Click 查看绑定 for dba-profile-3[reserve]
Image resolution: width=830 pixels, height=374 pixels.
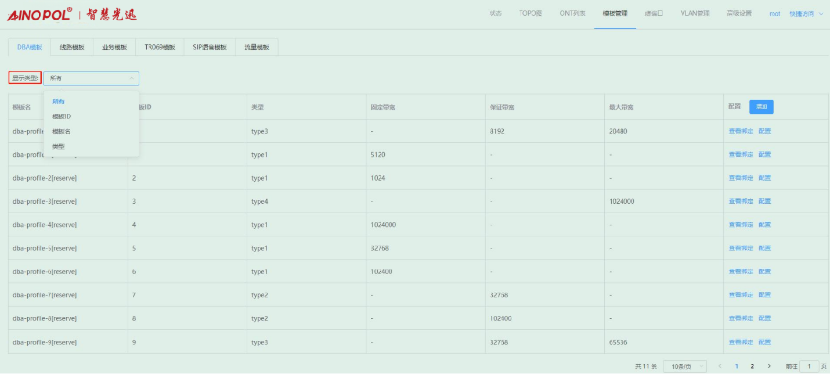point(741,202)
